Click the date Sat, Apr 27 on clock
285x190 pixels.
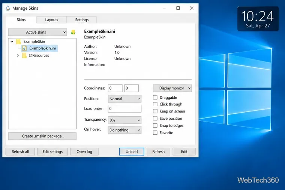258,26
